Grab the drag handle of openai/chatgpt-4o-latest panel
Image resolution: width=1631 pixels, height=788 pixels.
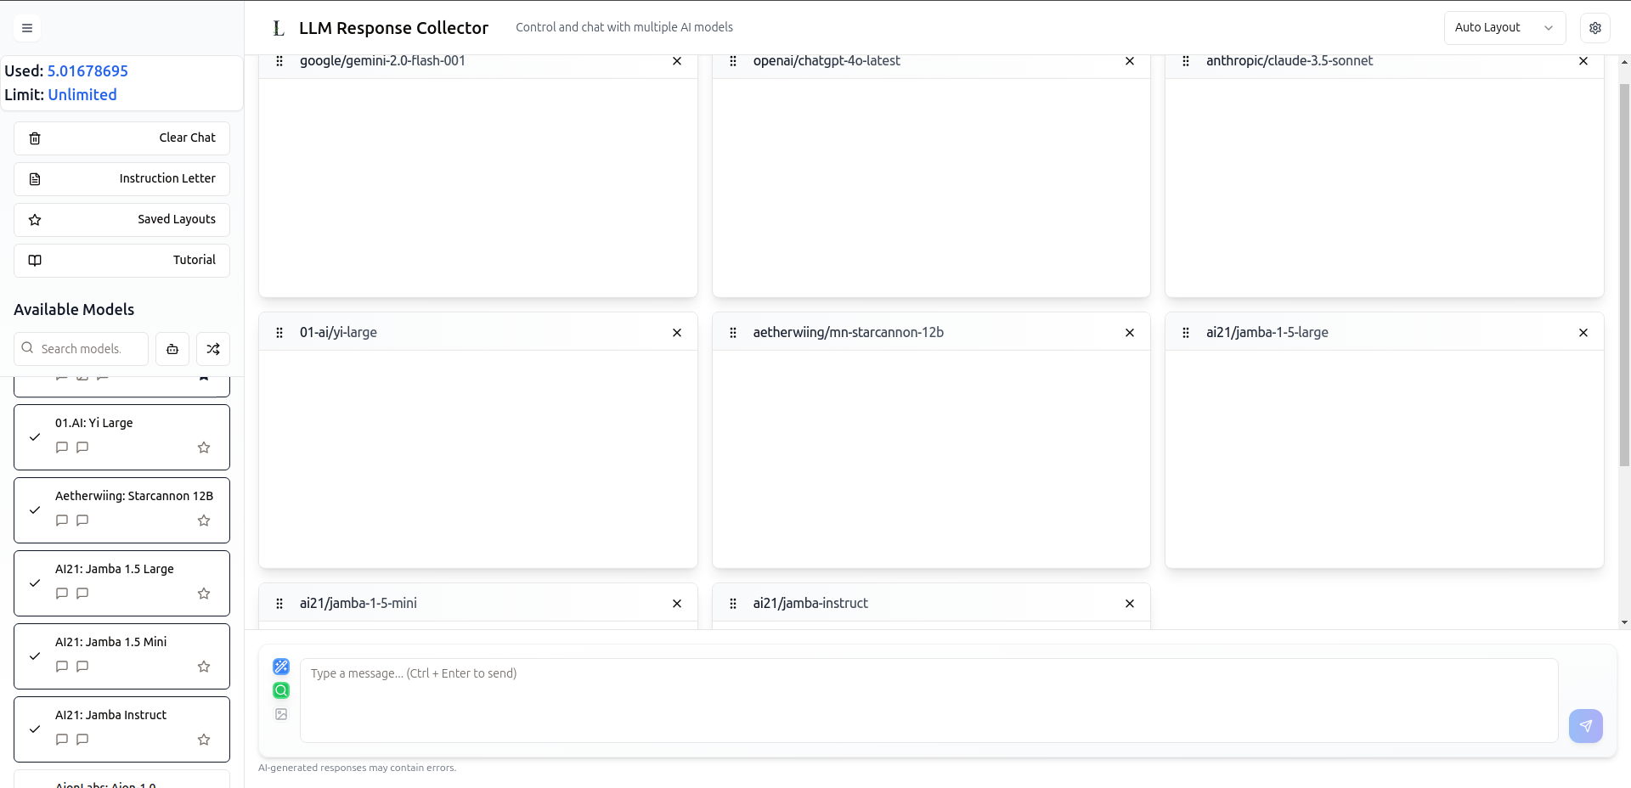click(733, 61)
